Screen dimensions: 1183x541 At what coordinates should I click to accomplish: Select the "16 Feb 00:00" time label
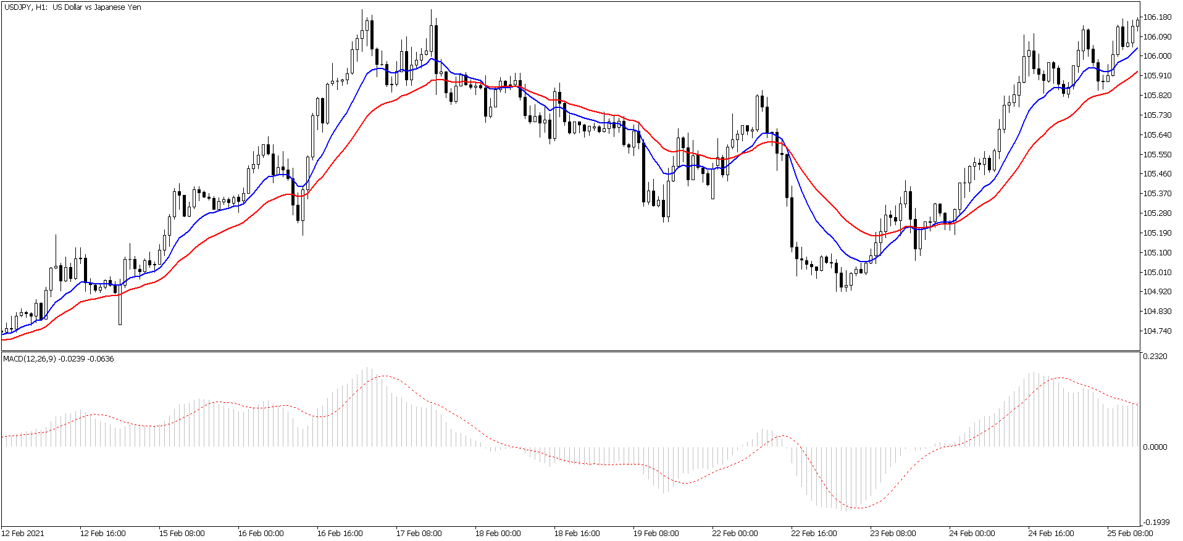(261, 534)
